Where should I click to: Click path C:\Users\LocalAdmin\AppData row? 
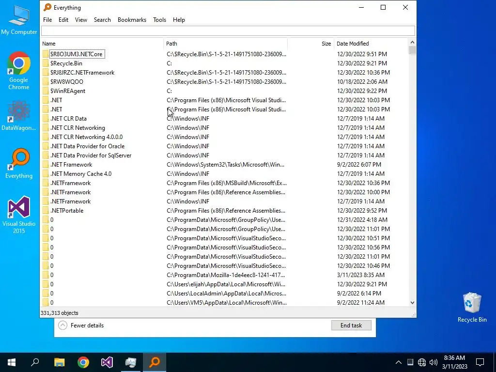[x=227, y=293]
